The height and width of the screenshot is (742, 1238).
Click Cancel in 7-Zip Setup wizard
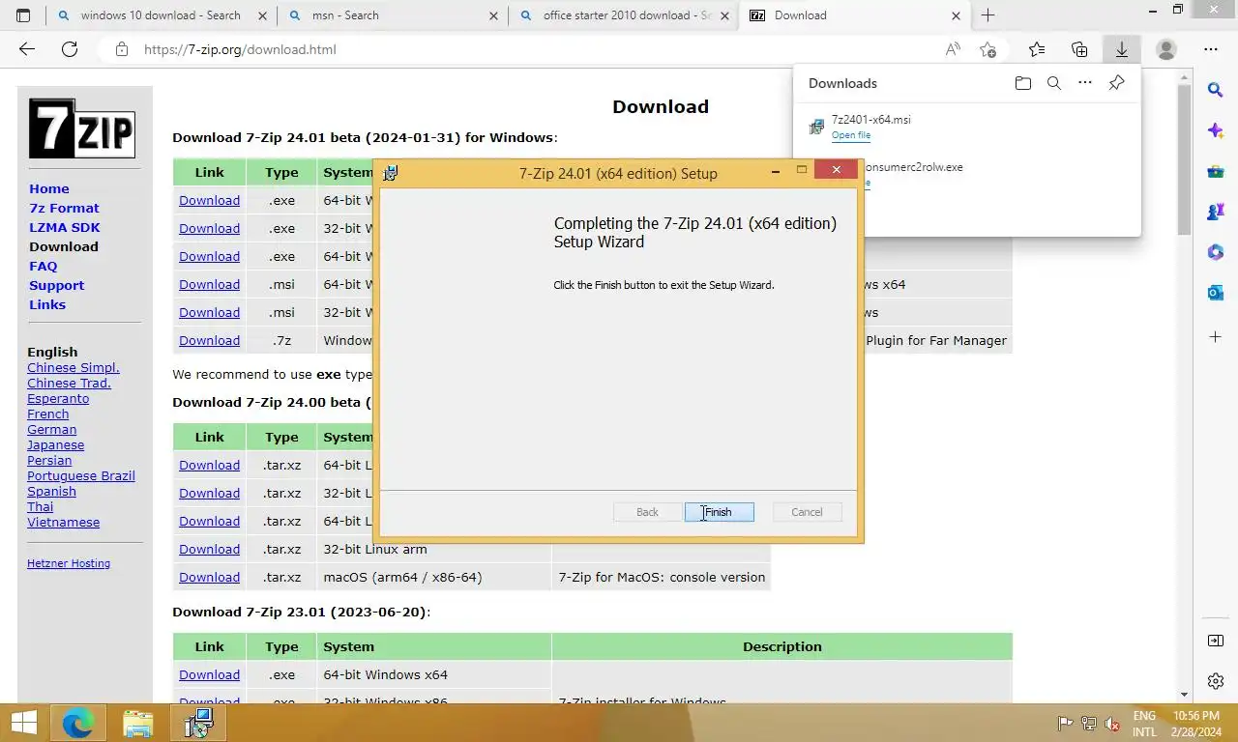[807, 512]
